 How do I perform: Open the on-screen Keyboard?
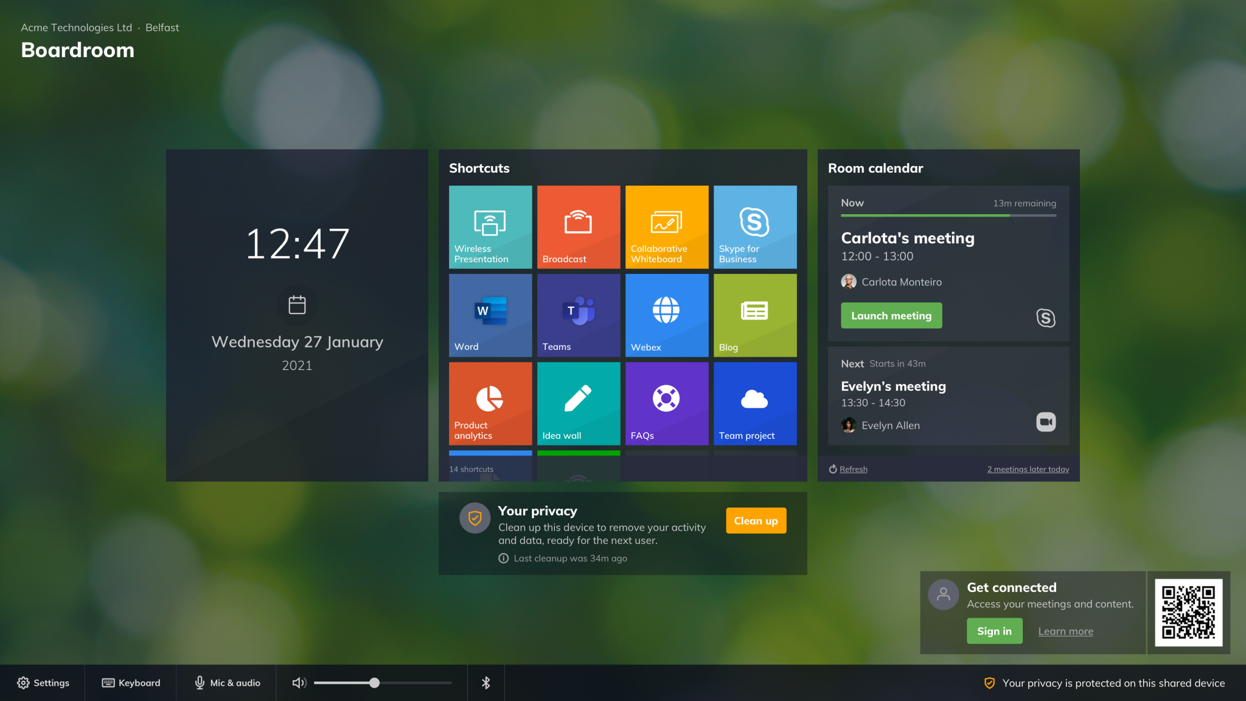(x=130, y=682)
